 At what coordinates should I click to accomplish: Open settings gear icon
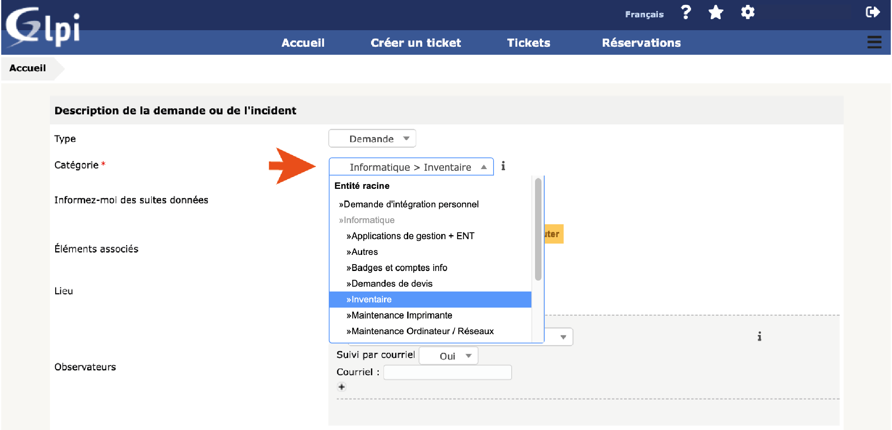point(747,12)
